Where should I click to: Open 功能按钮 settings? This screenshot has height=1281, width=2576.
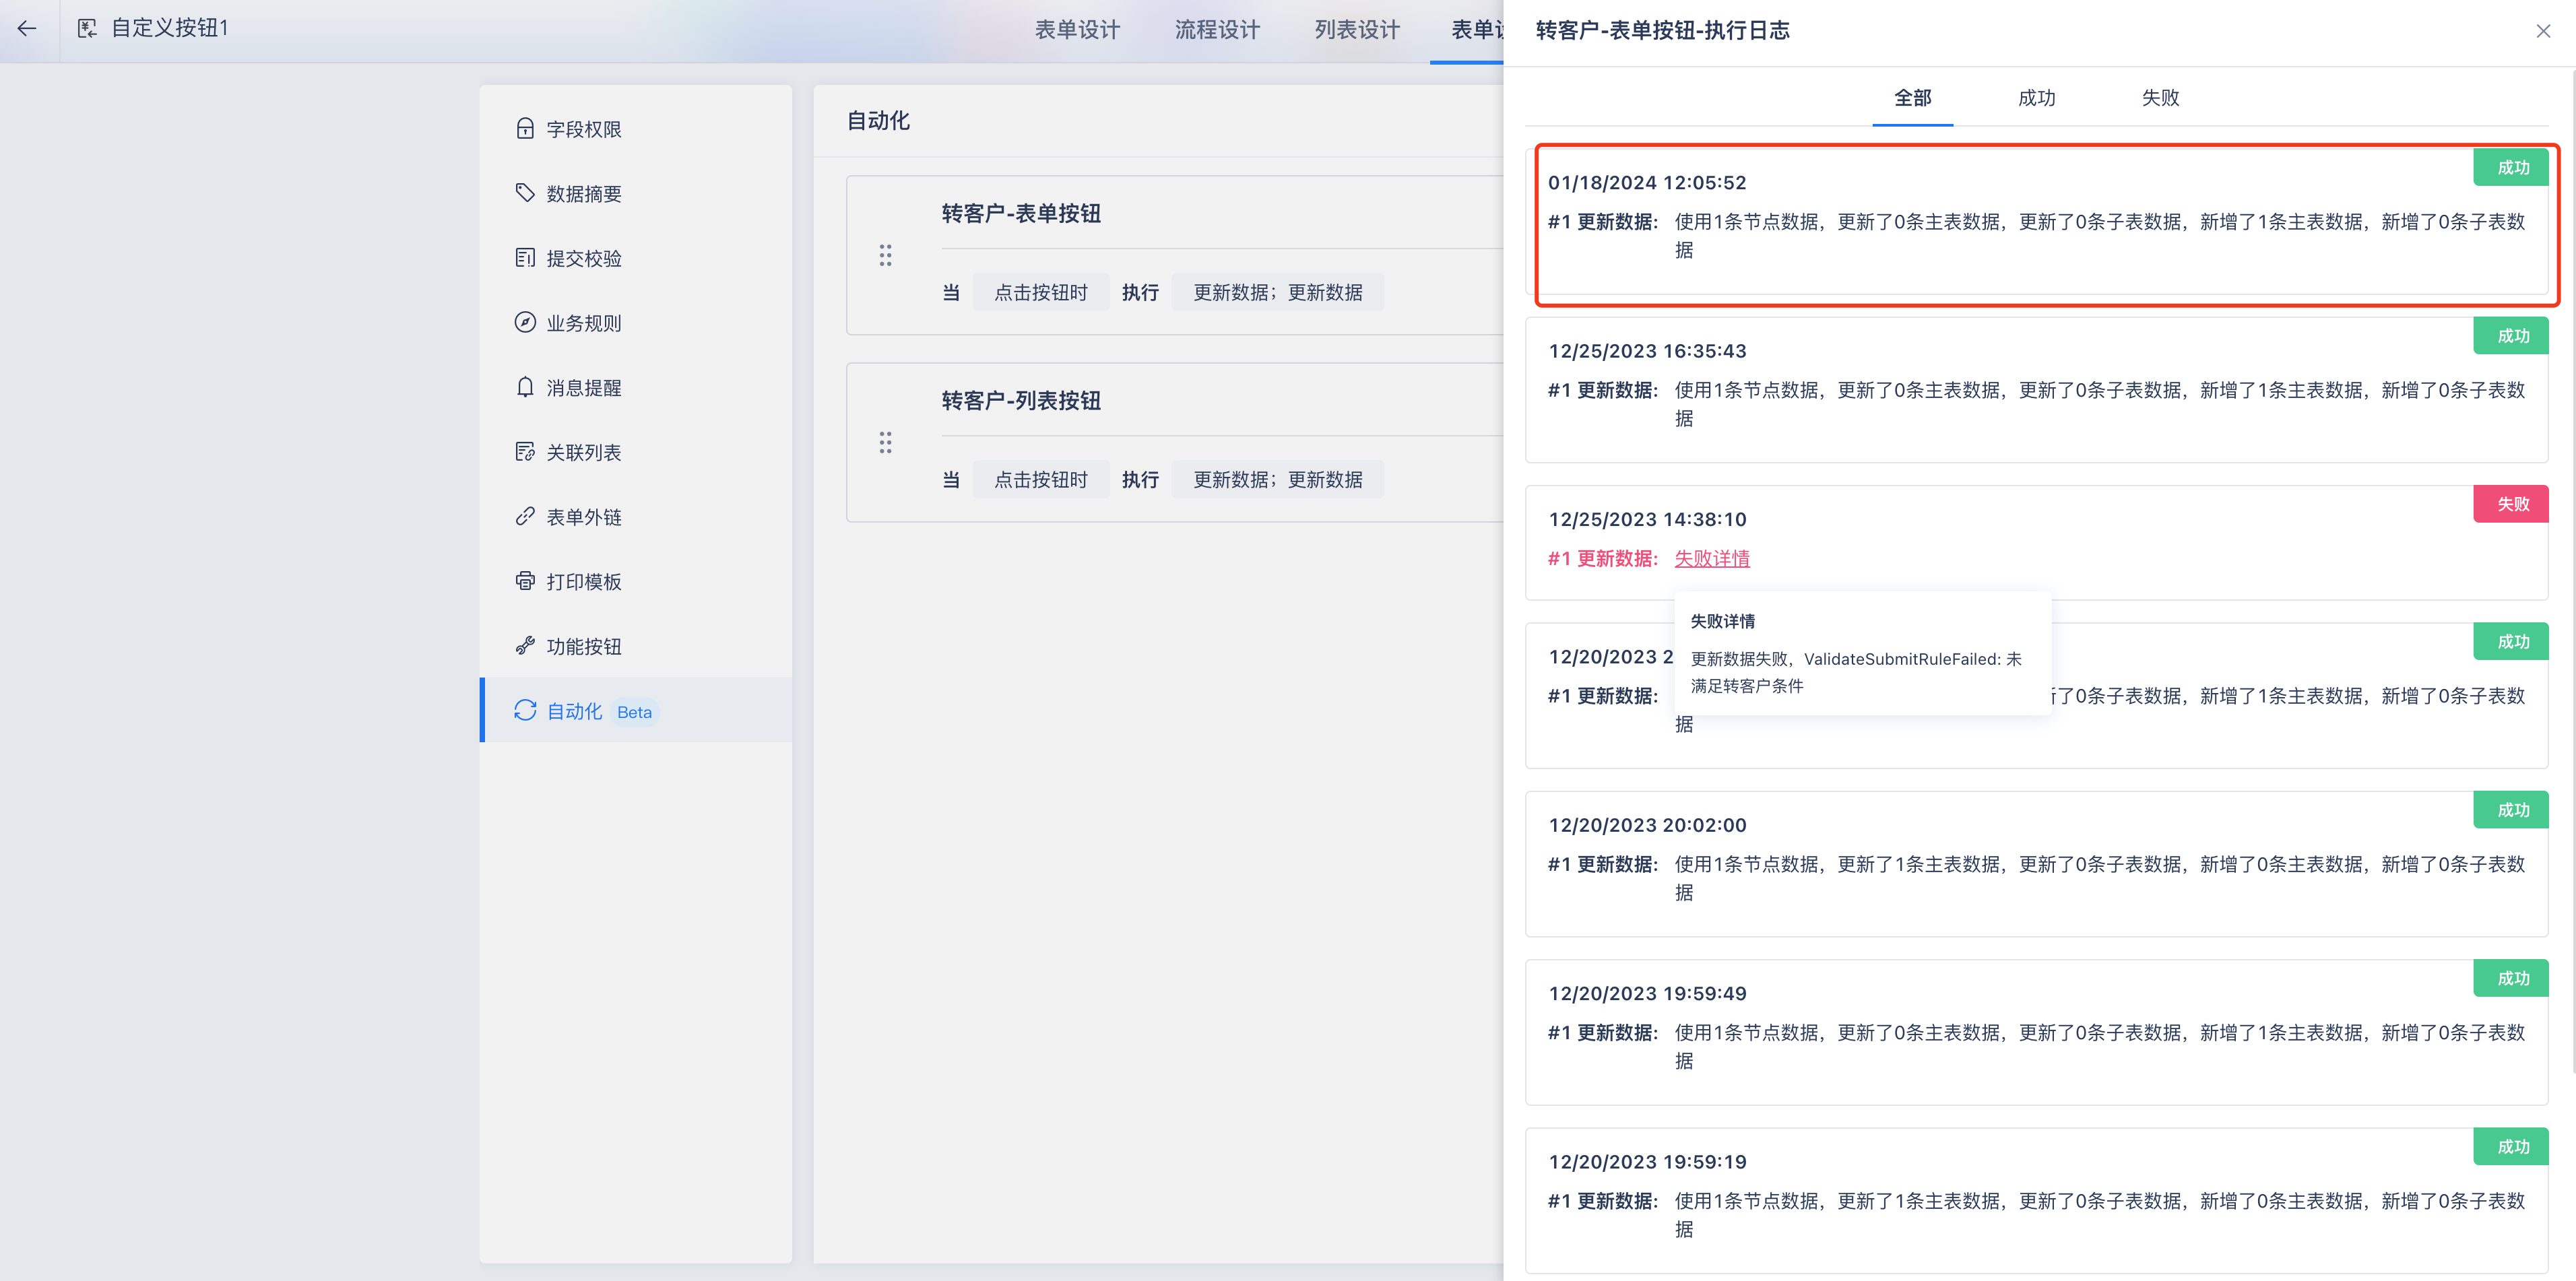(636, 646)
